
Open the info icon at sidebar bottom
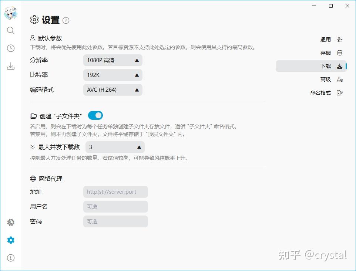[x=11, y=258]
